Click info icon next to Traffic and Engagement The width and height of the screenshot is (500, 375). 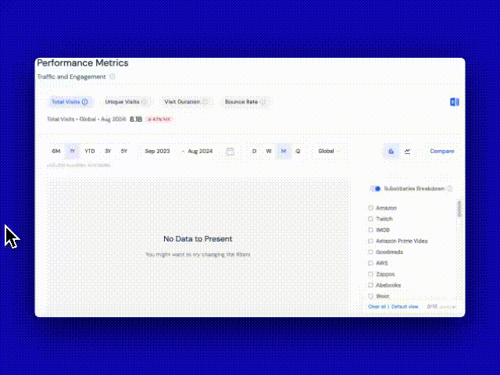tap(112, 77)
